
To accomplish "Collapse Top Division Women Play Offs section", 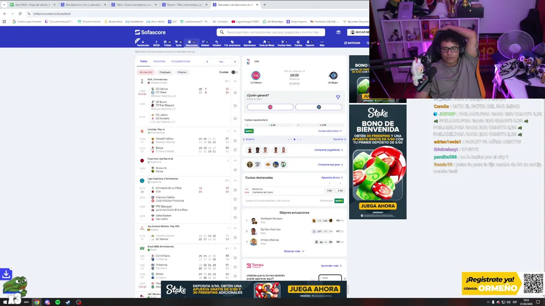I will tap(235, 228).
